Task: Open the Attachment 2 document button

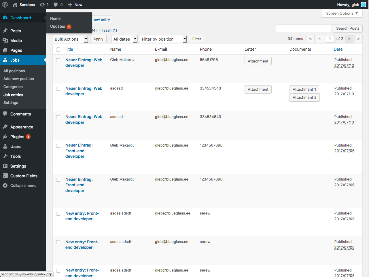Action: pyautogui.click(x=304, y=98)
